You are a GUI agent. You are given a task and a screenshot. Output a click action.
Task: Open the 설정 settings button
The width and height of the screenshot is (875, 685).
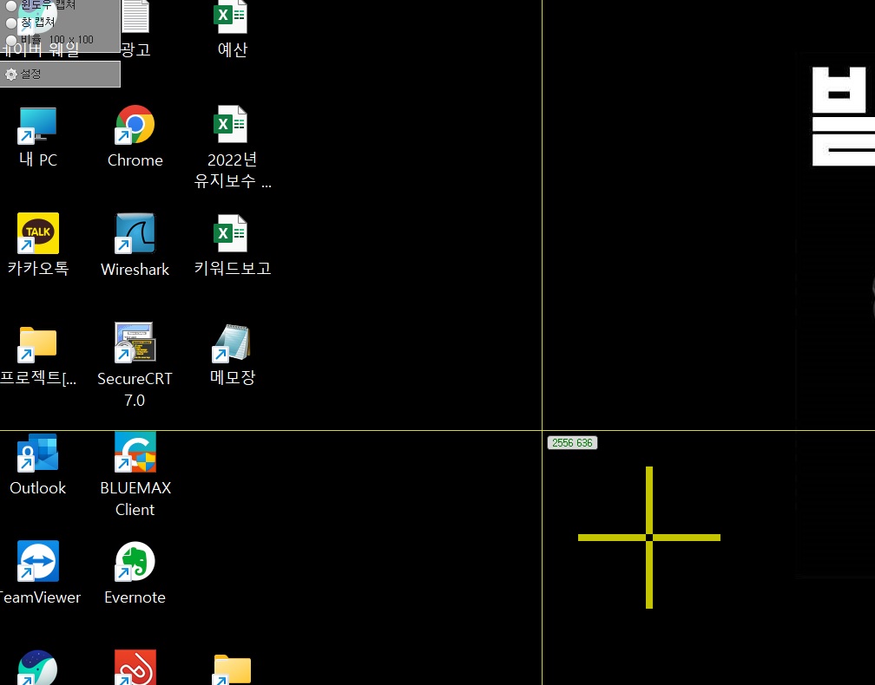[60, 74]
